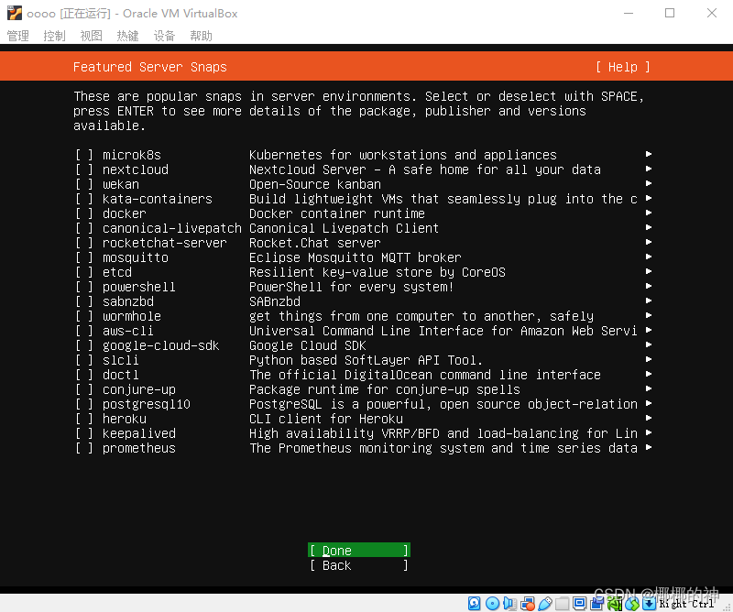733x612 pixels.
Task: Open details arrow on the etcd row
Action: (x=649, y=271)
